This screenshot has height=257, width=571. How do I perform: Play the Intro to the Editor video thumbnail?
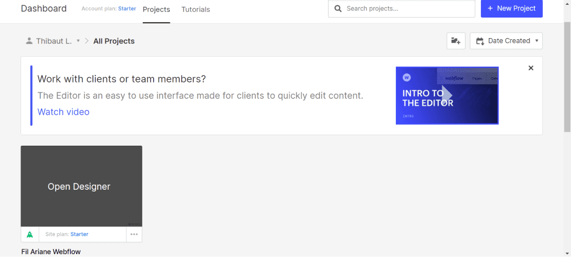coord(447,95)
